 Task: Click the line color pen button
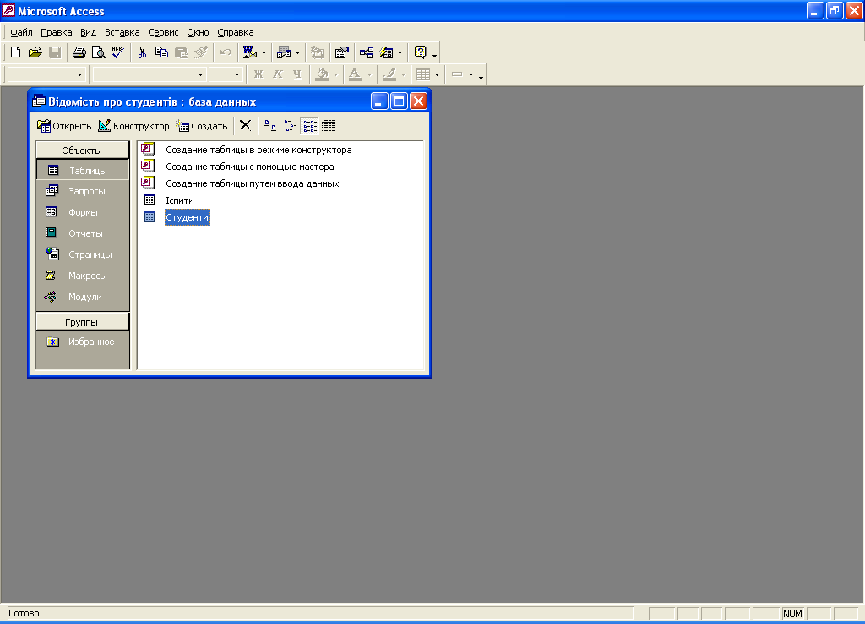(389, 74)
